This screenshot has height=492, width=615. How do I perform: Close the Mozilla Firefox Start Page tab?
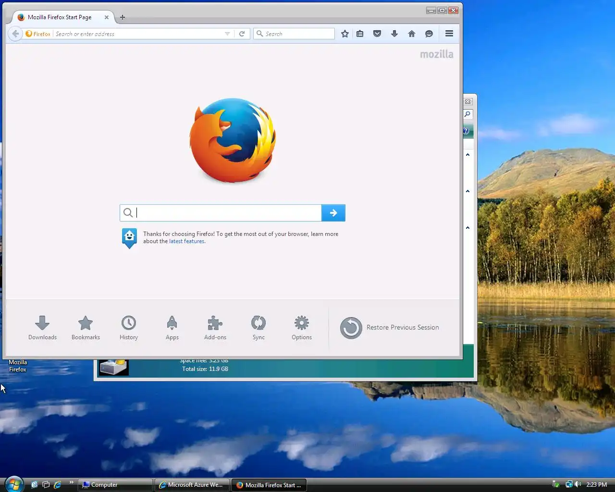[x=107, y=17]
